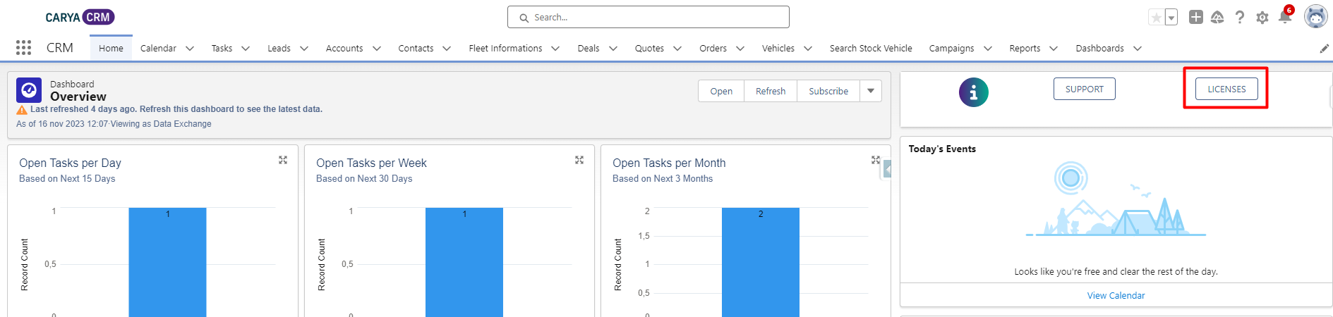Image resolution: width=1333 pixels, height=317 pixels.
Task: Click the LICENSES button
Action: click(x=1226, y=89)
